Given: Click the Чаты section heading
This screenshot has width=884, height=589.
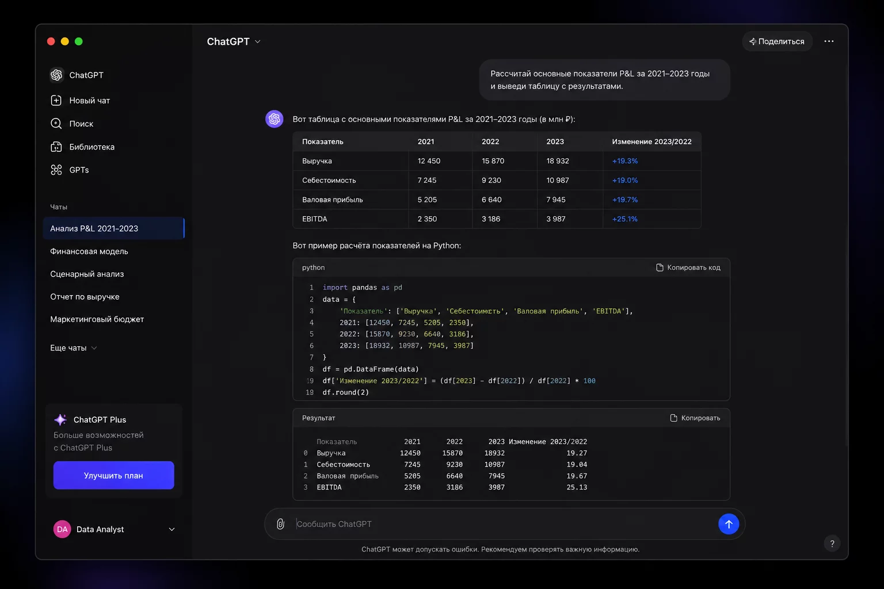Looking at the screenshot, I should [x=59, y=207].
